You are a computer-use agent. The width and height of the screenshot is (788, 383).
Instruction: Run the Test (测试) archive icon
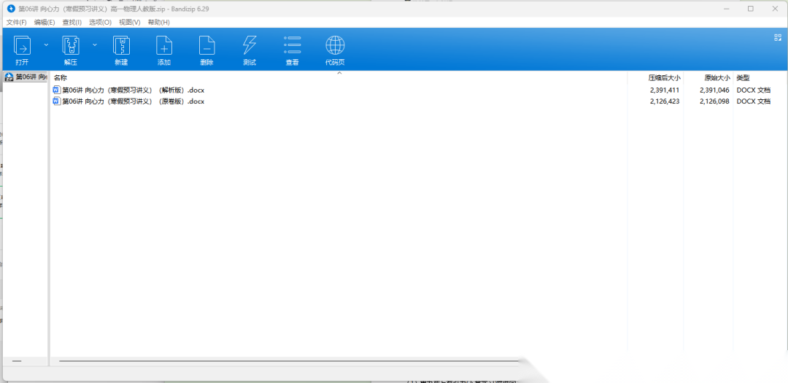click(250, 47)
